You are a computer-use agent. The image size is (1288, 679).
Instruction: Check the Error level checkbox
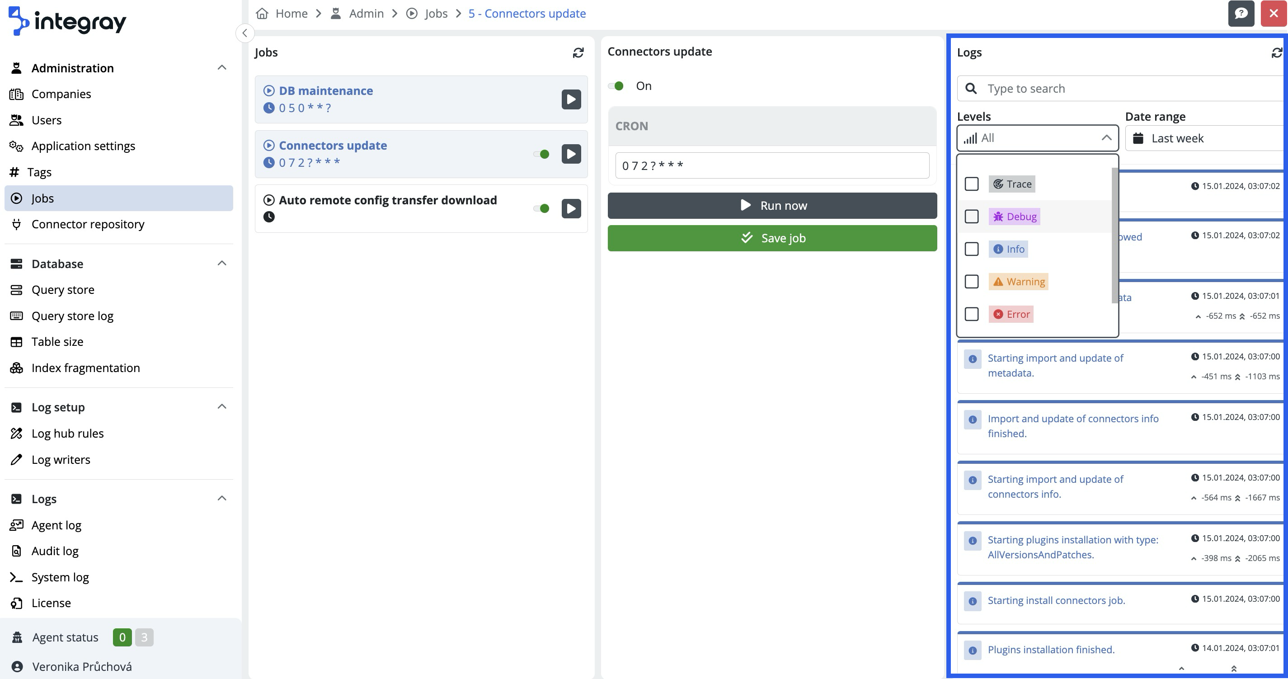click(x=972, y=314)
